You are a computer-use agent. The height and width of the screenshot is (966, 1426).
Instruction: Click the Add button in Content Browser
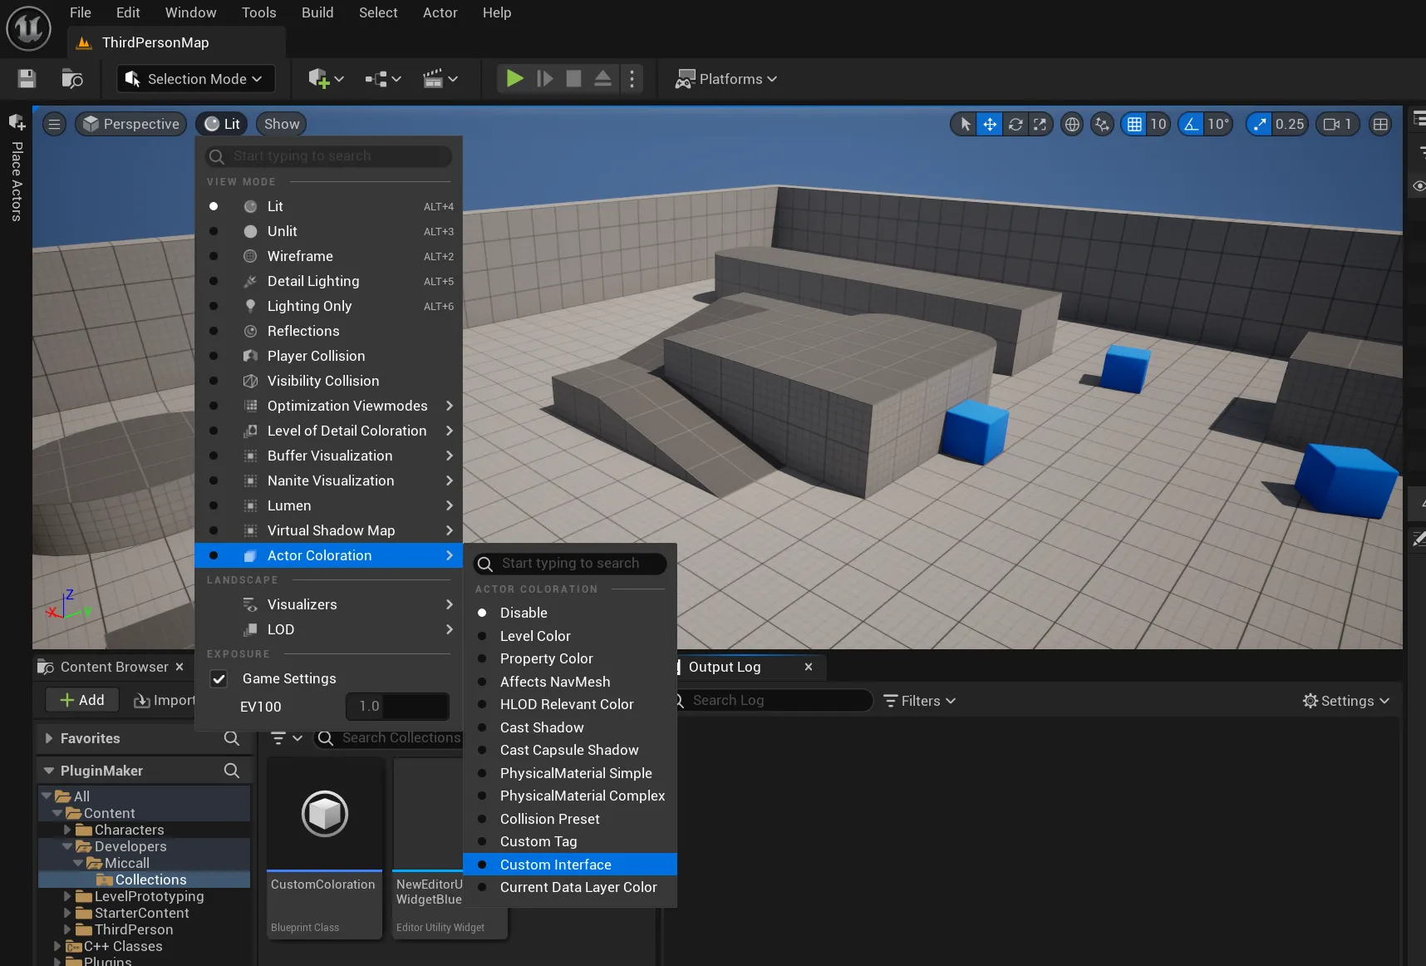[82, 700]
